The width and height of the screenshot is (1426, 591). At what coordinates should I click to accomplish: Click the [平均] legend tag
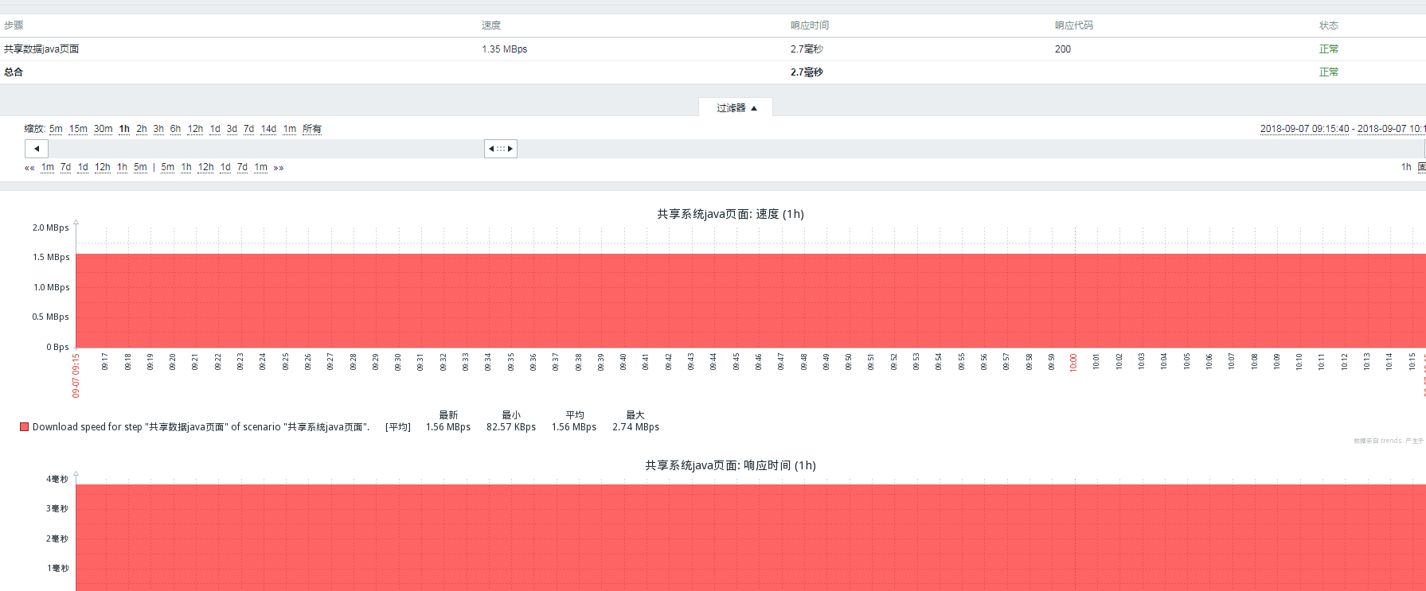click(x=398, y=427)
